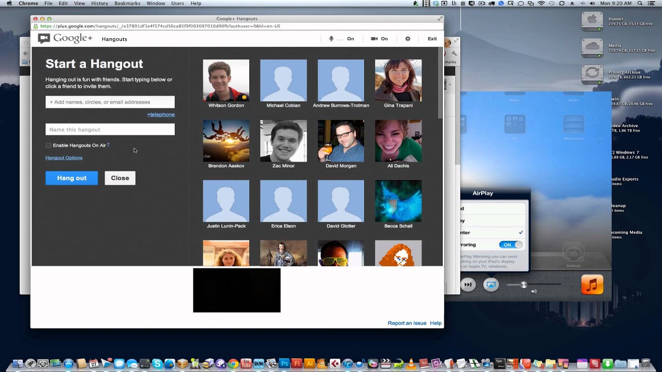Adjust the iPad volume slider knob

point(523,285)
